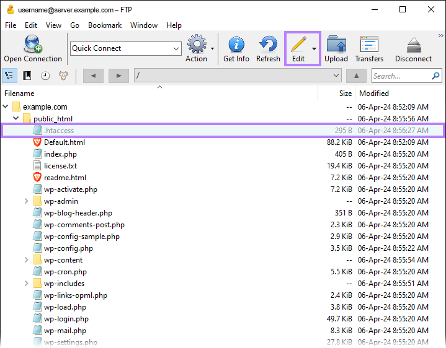Screen dimensions: 446x348
Task: Open the Quick Connect dropdown
Action: tap(176, 48)
